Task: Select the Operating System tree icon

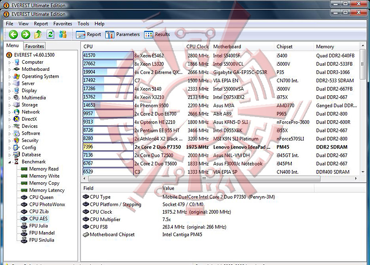Action: [17, 76]
